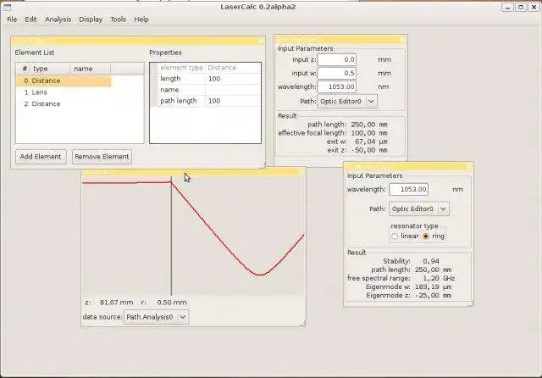Open the Edit menu
This screenshot has height=378, width=542.
pos(30,19)
